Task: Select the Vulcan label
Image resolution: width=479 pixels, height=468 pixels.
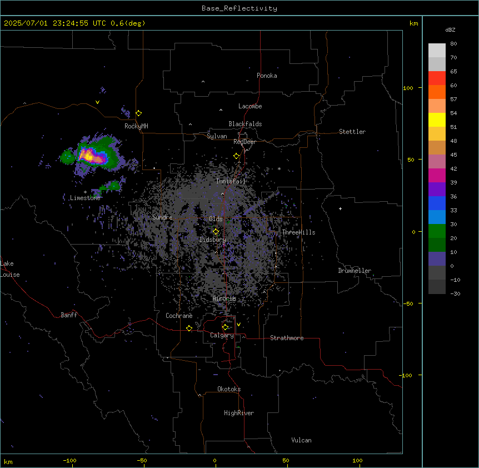Action: 302,440
